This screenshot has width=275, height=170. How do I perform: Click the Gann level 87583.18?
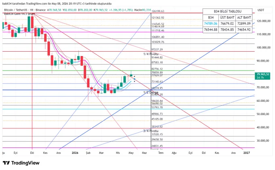tap(157, 62)
